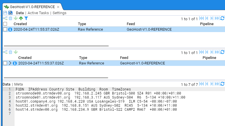Close the GeoHost-V1.0-REFERENCE tab

point(58,7)
